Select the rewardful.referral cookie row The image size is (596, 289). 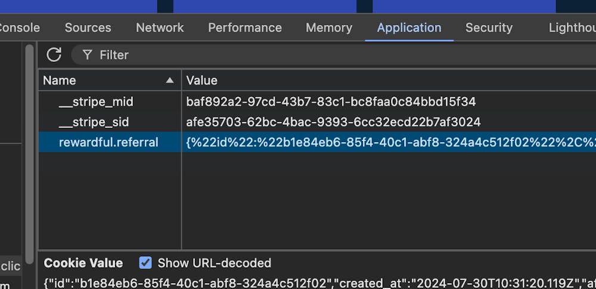108,142
